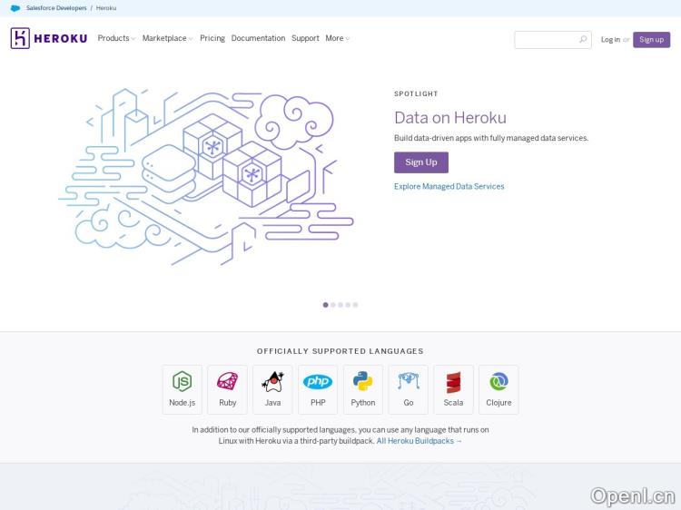Screen dimensions: 681x510
Task: Click the Data on Heroku heading
Action: coord(450,118)
